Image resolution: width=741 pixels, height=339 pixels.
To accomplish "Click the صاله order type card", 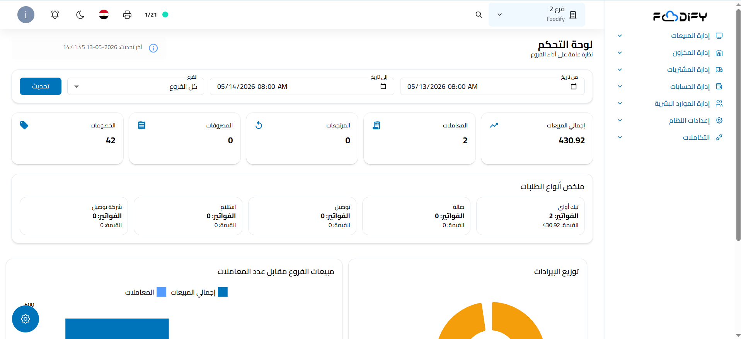I will point(416,216).
